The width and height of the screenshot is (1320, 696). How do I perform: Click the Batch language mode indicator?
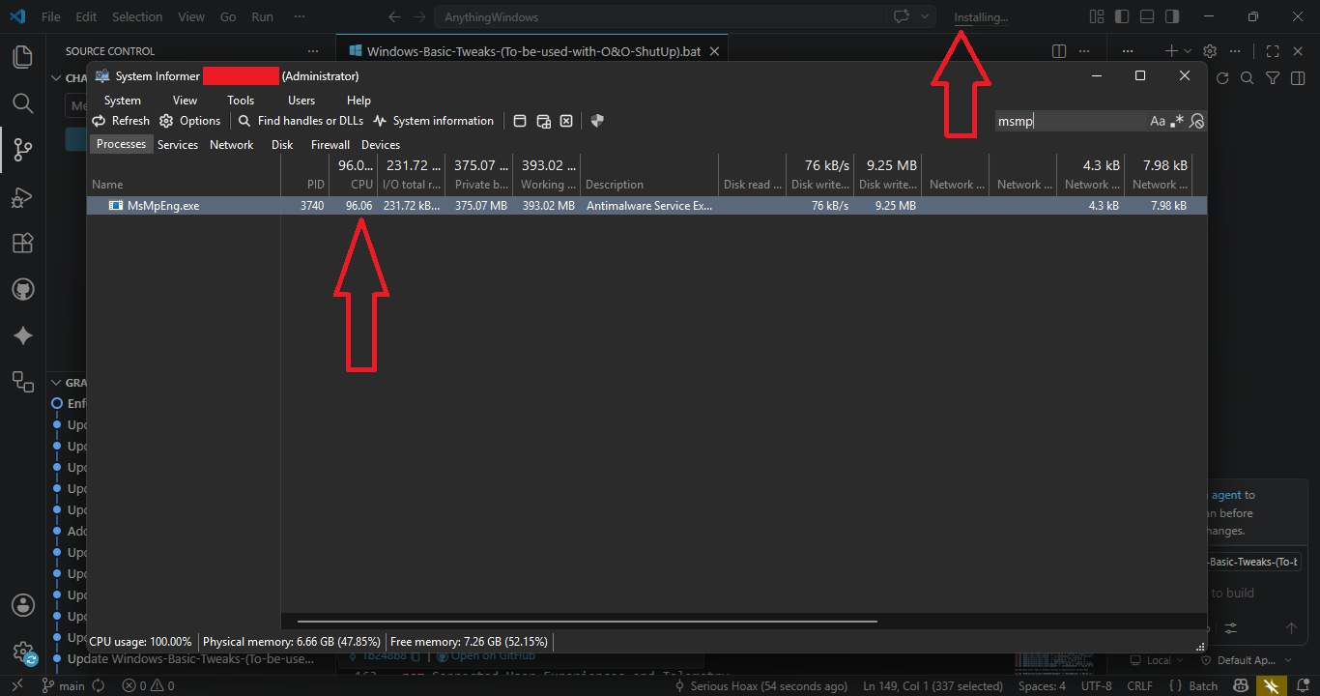tap(1193, 686)
